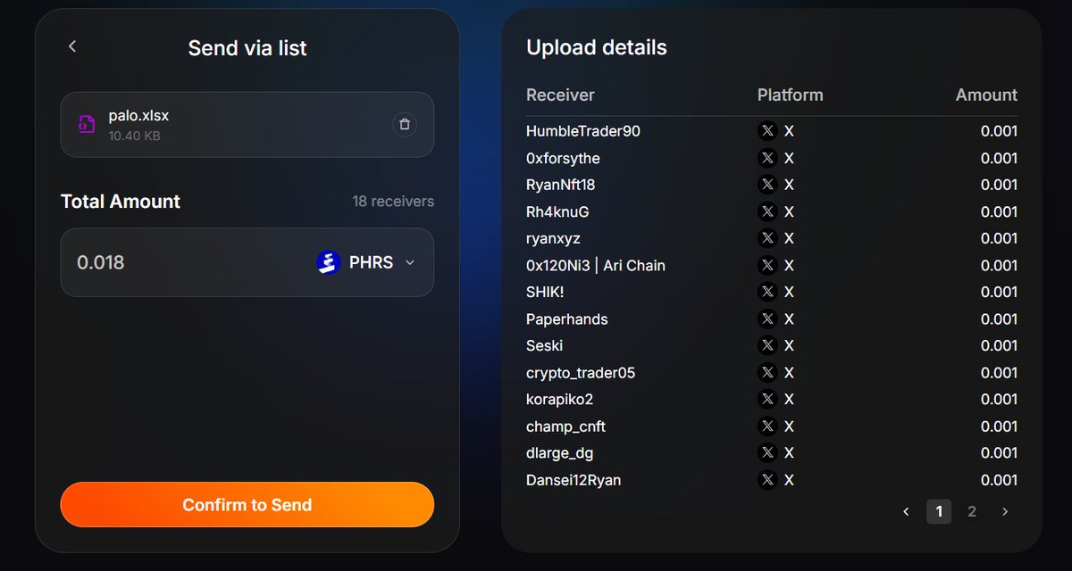Click the Platform column header
This screenshot has width=1072, height=571.
tap(791, 95)
